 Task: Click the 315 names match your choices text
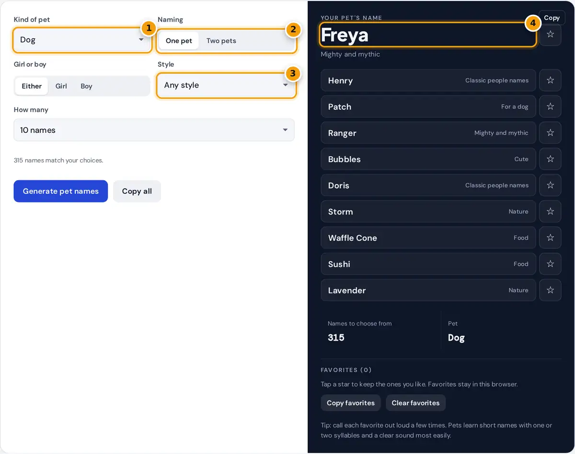(x=58, y=160)
